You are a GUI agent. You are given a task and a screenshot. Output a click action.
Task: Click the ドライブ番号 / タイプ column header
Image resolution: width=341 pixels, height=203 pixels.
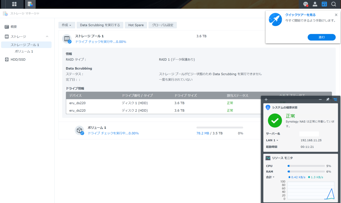(x=137, y=95)
